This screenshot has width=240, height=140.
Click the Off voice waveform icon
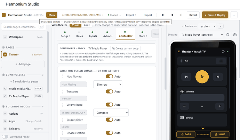point(182,61)
